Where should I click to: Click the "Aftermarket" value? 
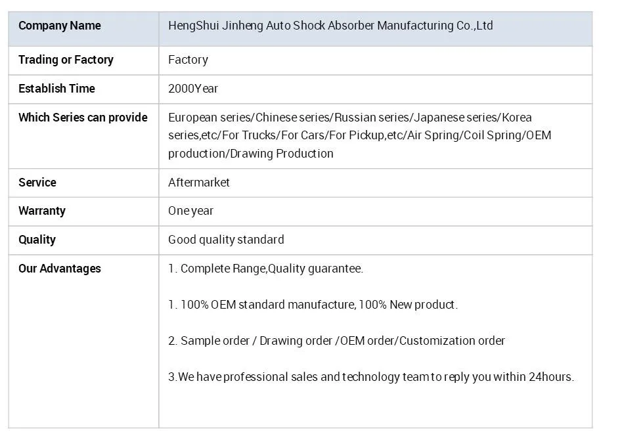199,183
